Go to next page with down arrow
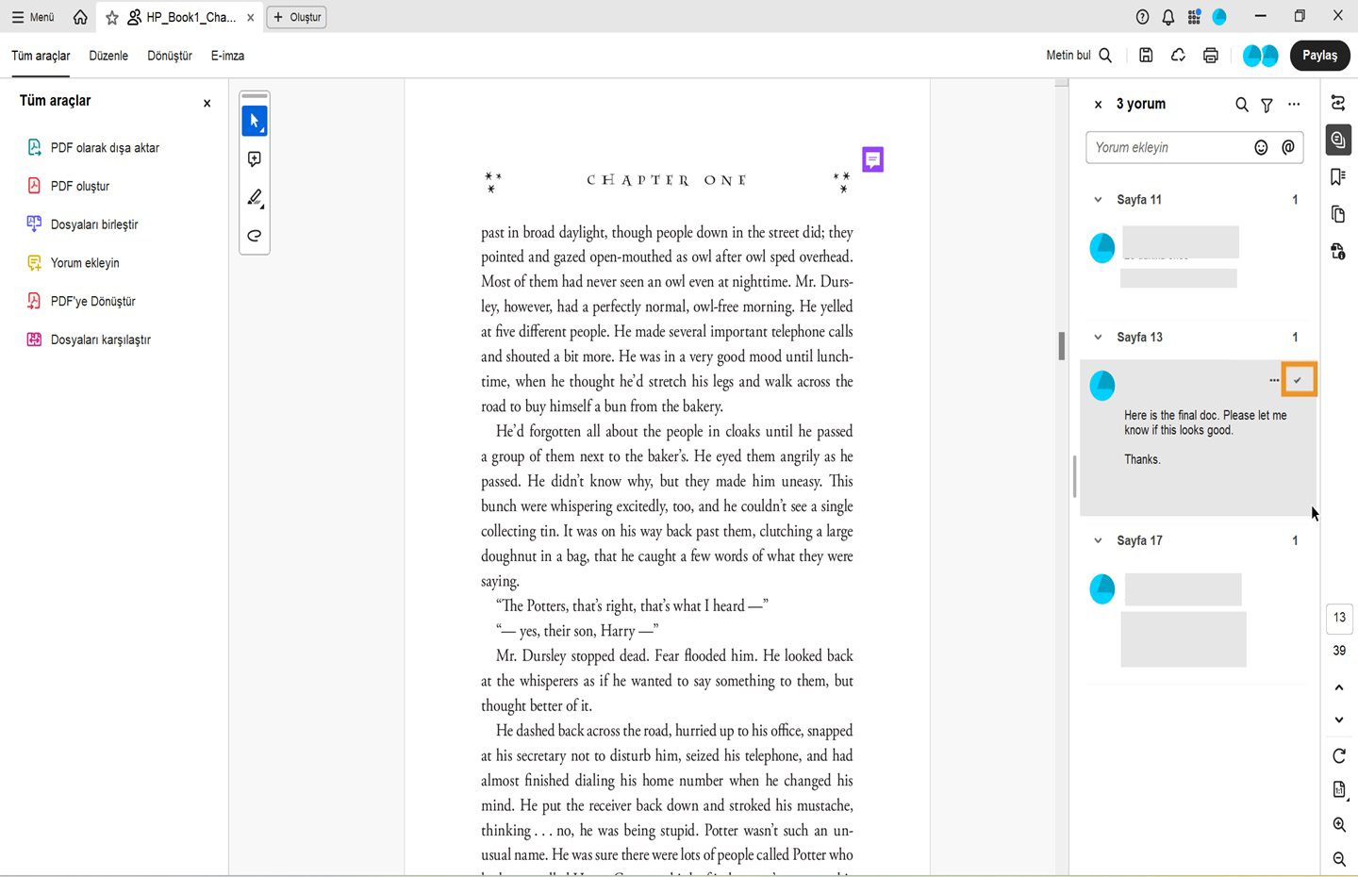The width and height of the screenshot is (1358, 877). point(1339,720)
